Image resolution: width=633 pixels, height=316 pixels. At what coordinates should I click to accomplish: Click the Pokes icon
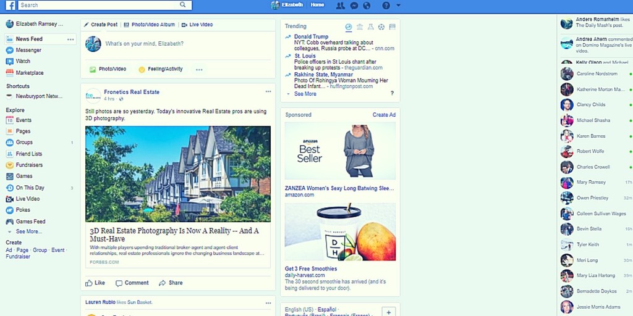[10, 210]
